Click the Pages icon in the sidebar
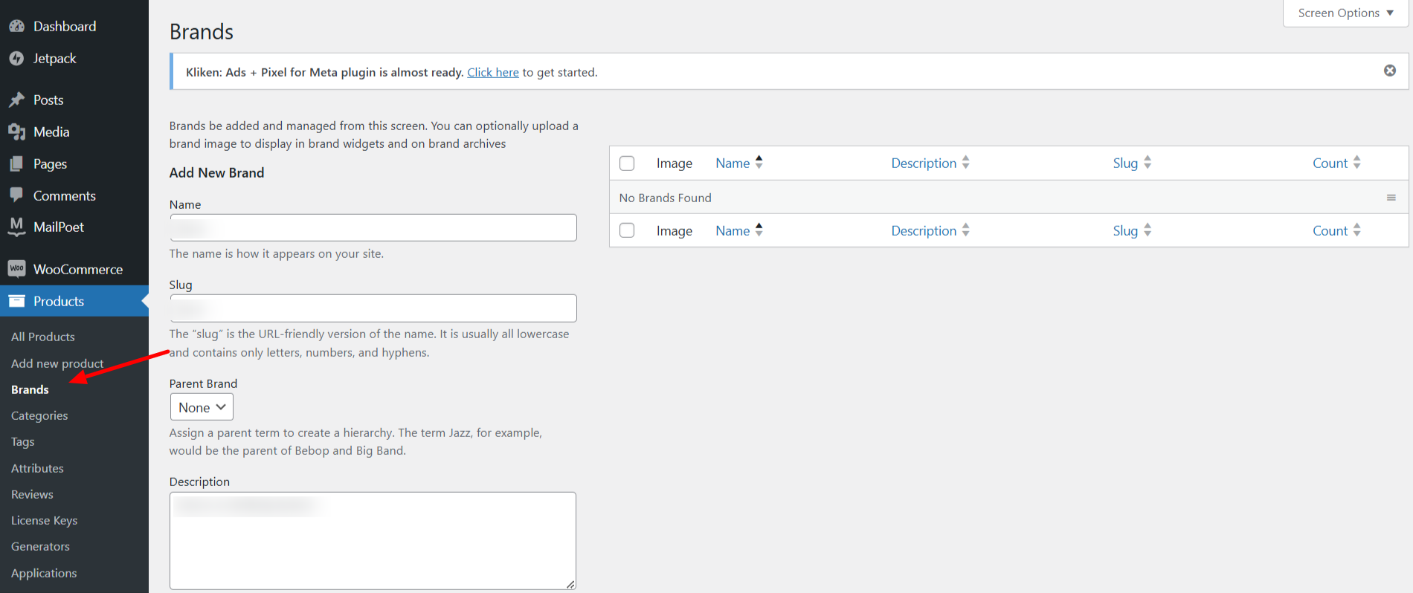 pyautogui.click(x=16, y=163)
